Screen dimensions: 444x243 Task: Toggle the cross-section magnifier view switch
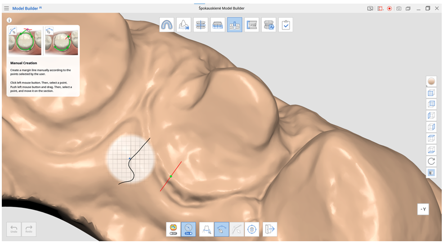point(188,229)
